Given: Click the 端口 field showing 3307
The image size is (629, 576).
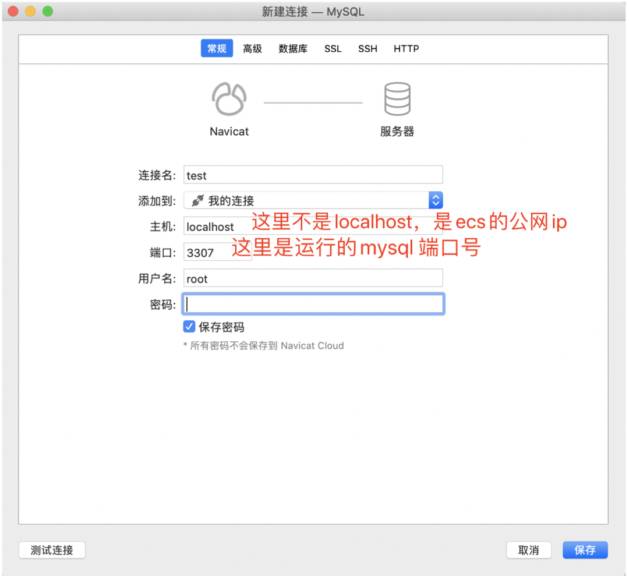Looking at the screenshot, I should click(217, 252).
